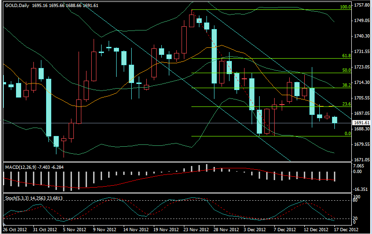Select the 100.0 Fibonacci level label
This screenshot has height=234, width=372.
pos(345,7)
